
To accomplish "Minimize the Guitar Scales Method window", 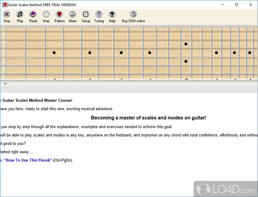I will pyautogui.click(x=223, y=5).
